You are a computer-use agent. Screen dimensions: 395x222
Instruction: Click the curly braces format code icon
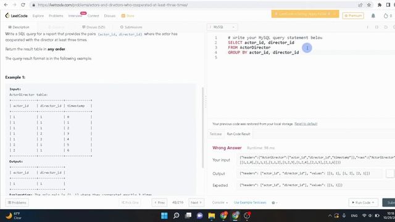point(376,27)
